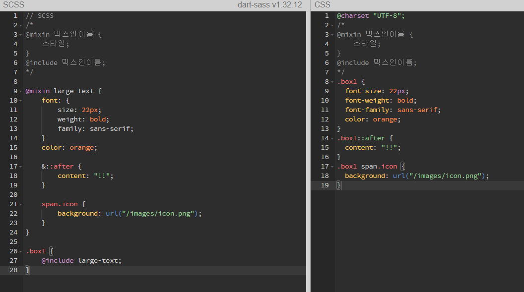Click the '// SCSS' comment on line 1

click(x=39, y=16)
